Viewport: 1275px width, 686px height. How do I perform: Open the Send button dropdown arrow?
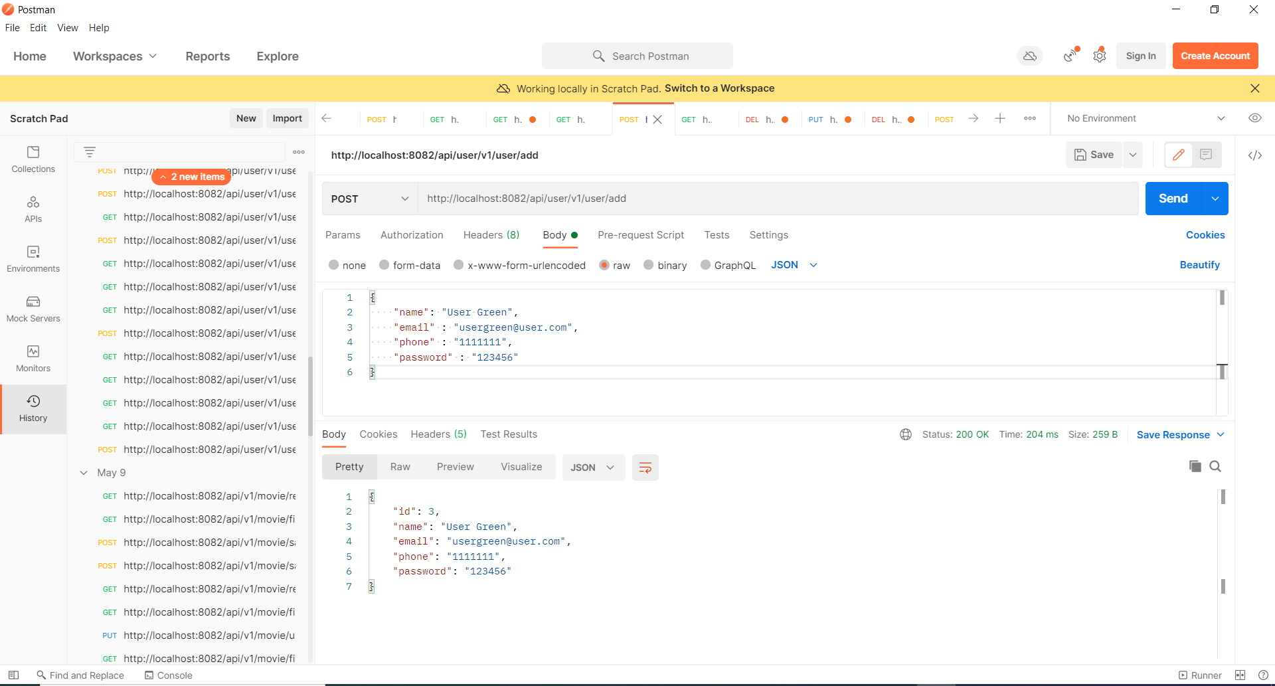tap(1215, 199)
